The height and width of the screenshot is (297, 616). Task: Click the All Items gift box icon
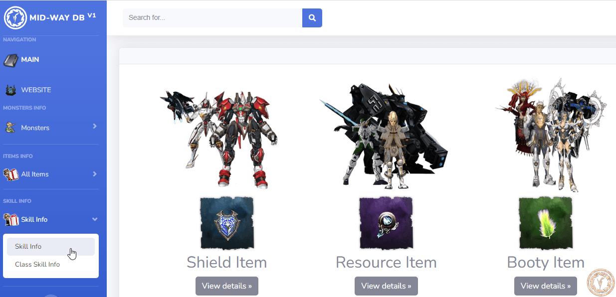(x=11, y=174)
